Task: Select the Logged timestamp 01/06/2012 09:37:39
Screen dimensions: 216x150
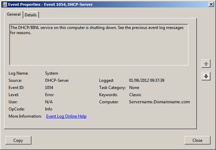Action: pyautogui.click(x=146, y=80)
